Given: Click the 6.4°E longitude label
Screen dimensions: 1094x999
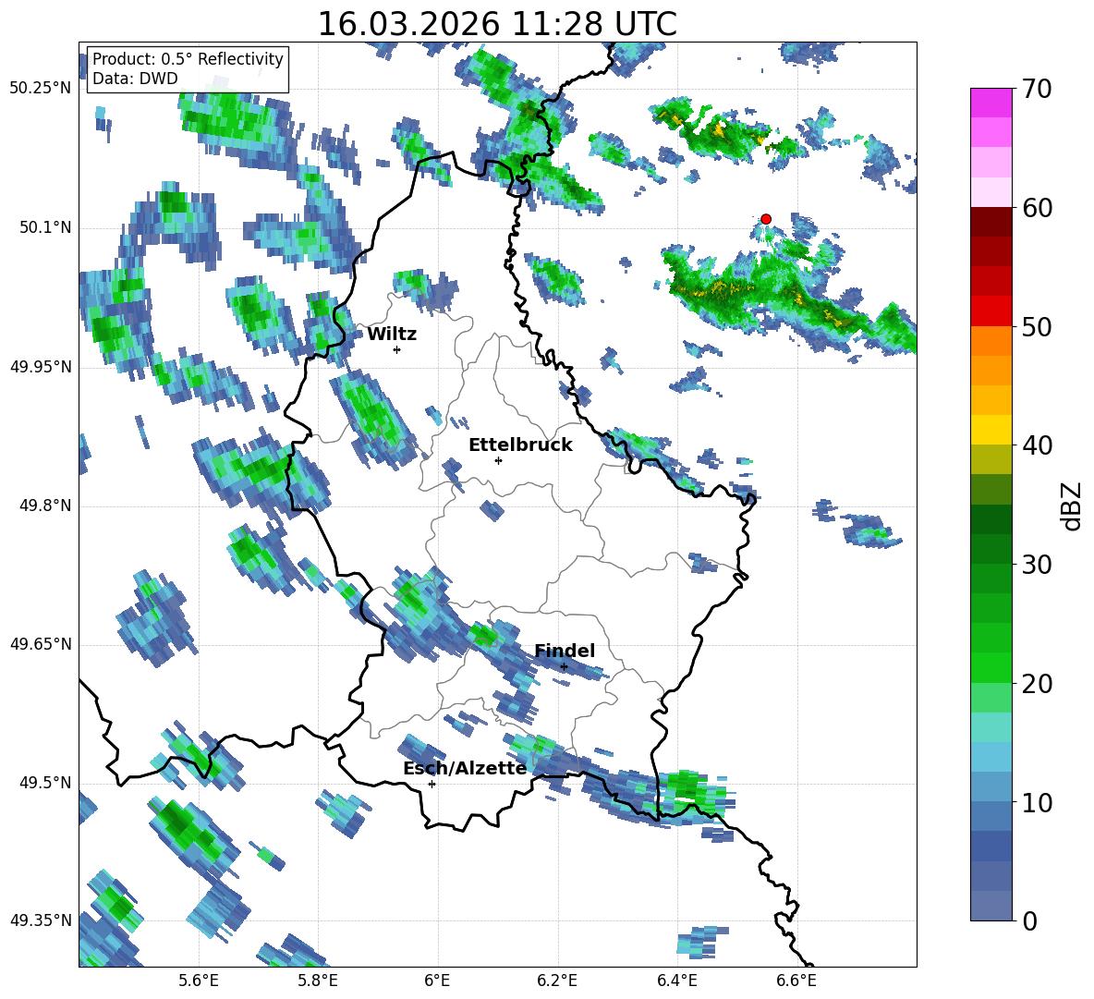Looking at the screenshot, I should pyautogui.click(x=676, y=981).
